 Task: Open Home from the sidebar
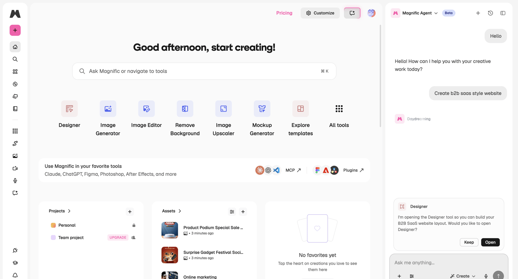(x=15, y=47)
